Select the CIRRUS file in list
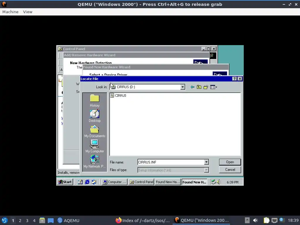300x225 pixels. click(x=118, y=96)
